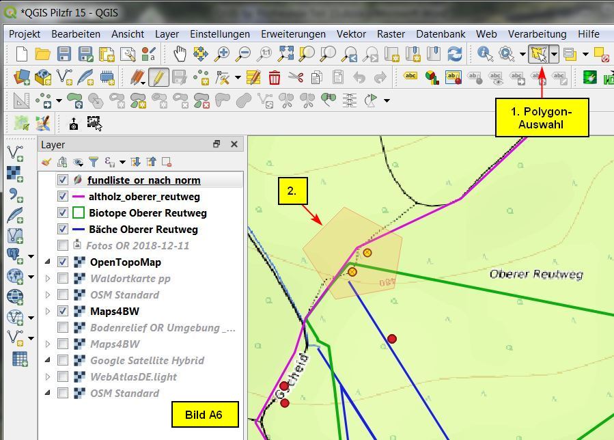Collapse the OpenTopoMap layer tree
This screenshot has height=440, width=614.
pyautogui.click(x=48, y=262)
